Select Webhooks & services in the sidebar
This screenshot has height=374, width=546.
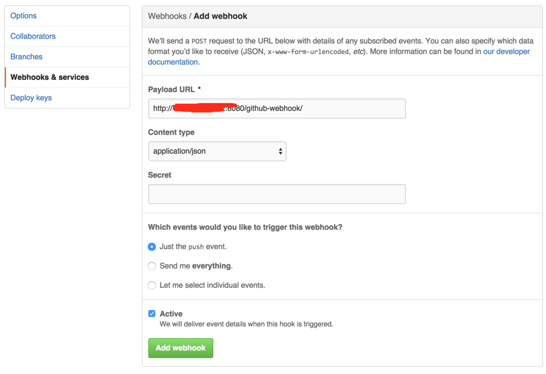[50, 77]
